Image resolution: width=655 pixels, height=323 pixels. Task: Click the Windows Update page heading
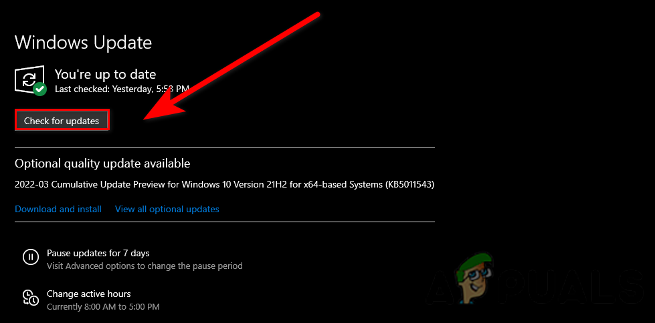83,42
